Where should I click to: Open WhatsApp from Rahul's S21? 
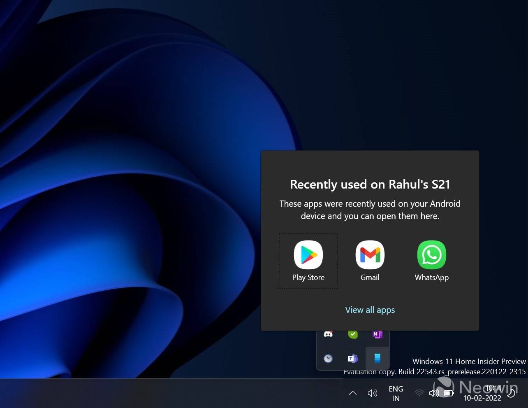[431, 255]
